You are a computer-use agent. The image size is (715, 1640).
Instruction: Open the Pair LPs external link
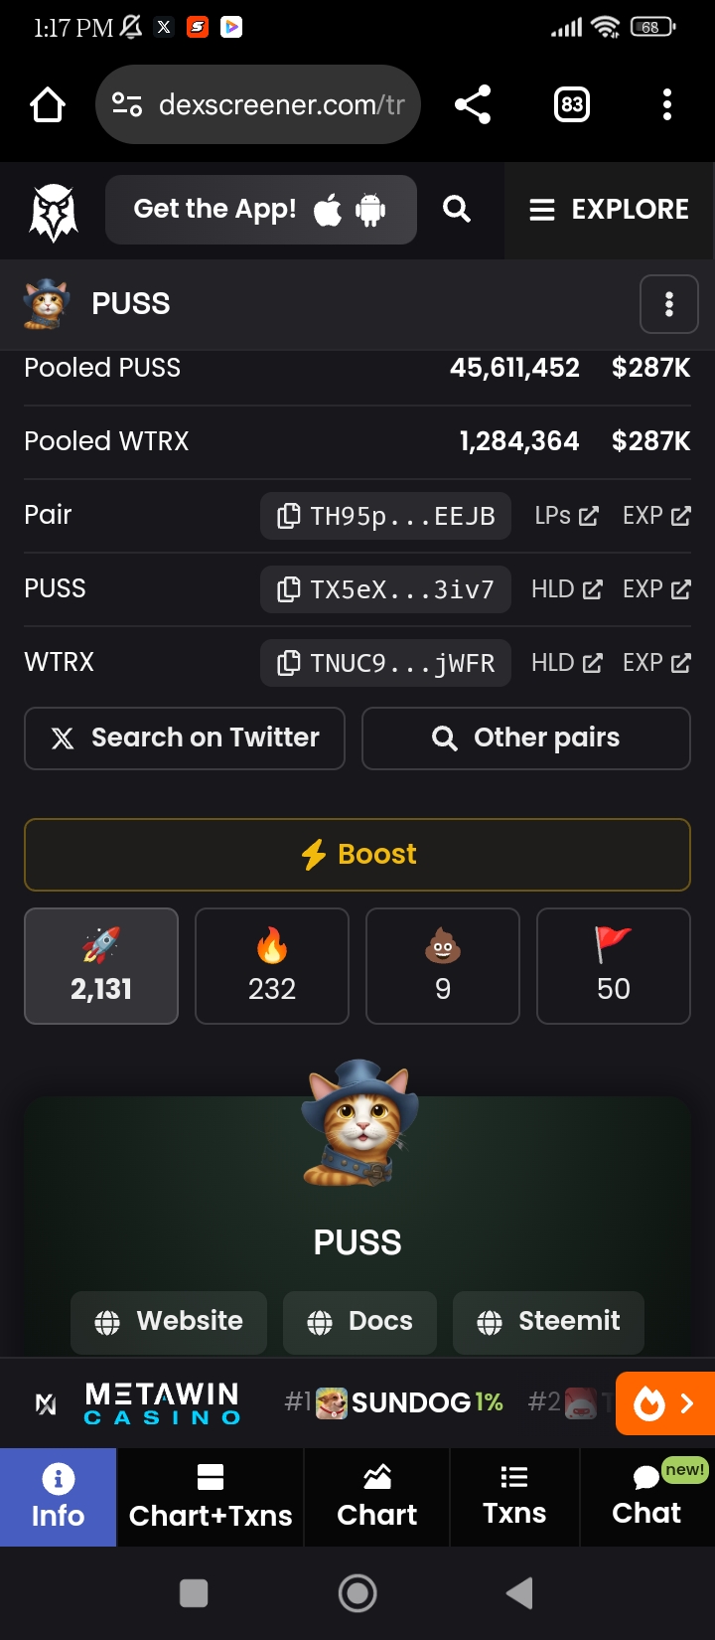pyautogui.click(x=566, y=516)
